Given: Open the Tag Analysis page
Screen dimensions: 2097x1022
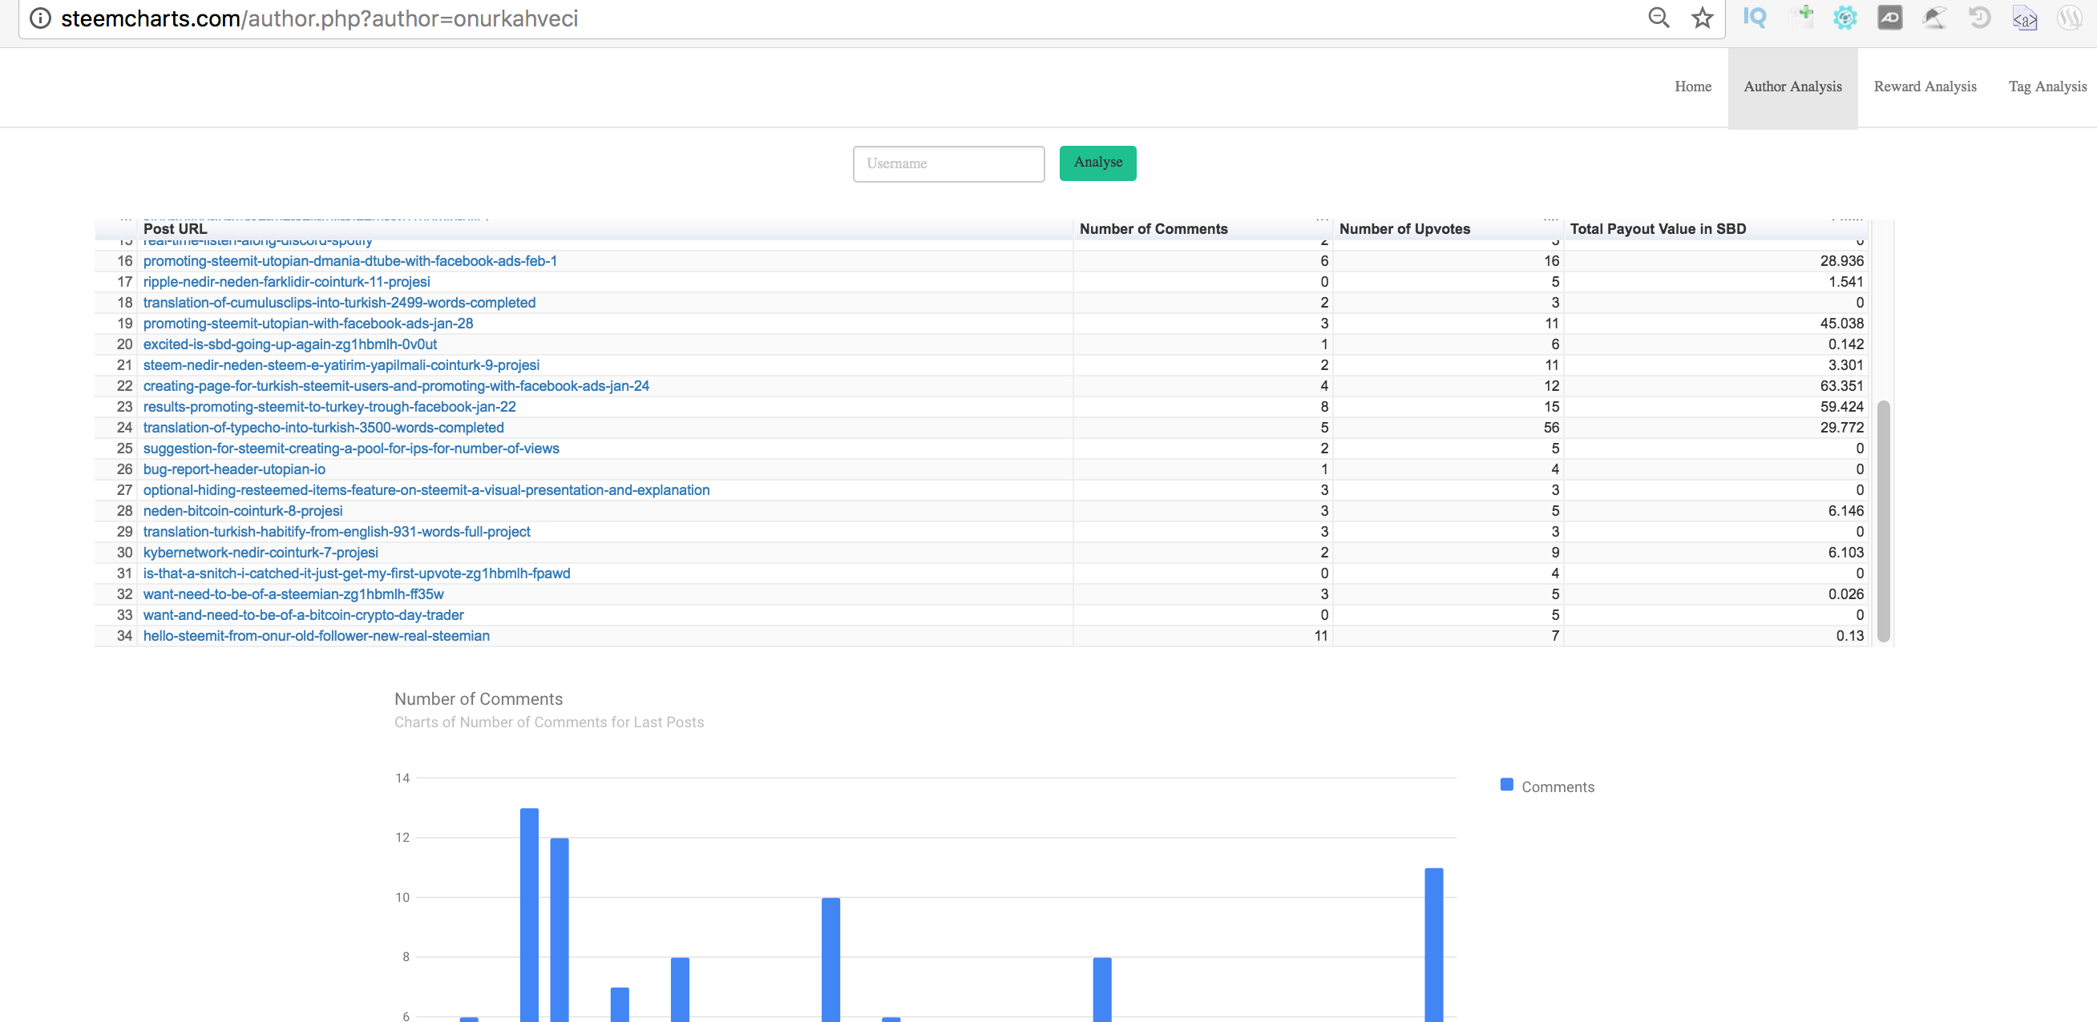Looking at the screenshot, I should (2046, 87).
